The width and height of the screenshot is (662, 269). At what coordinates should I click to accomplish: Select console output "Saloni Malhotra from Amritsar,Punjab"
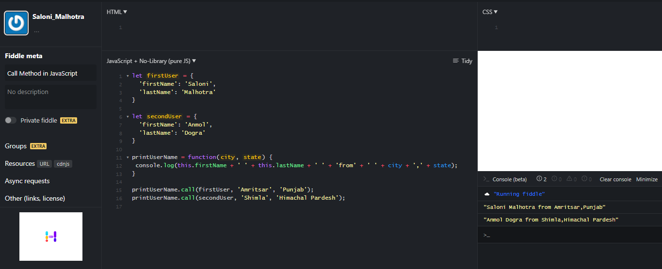click(x=545, y=207)
